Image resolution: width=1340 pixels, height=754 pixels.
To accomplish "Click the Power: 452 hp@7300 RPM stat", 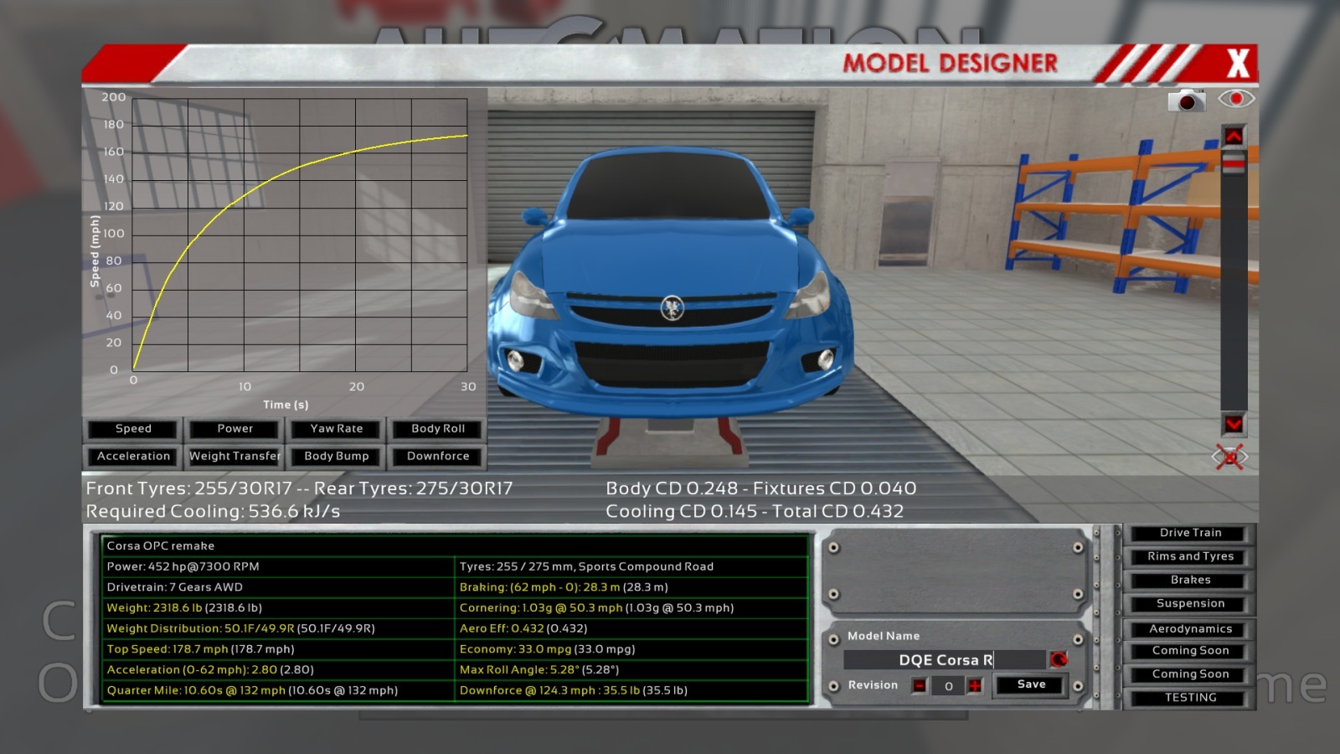I will click(183, 566).
